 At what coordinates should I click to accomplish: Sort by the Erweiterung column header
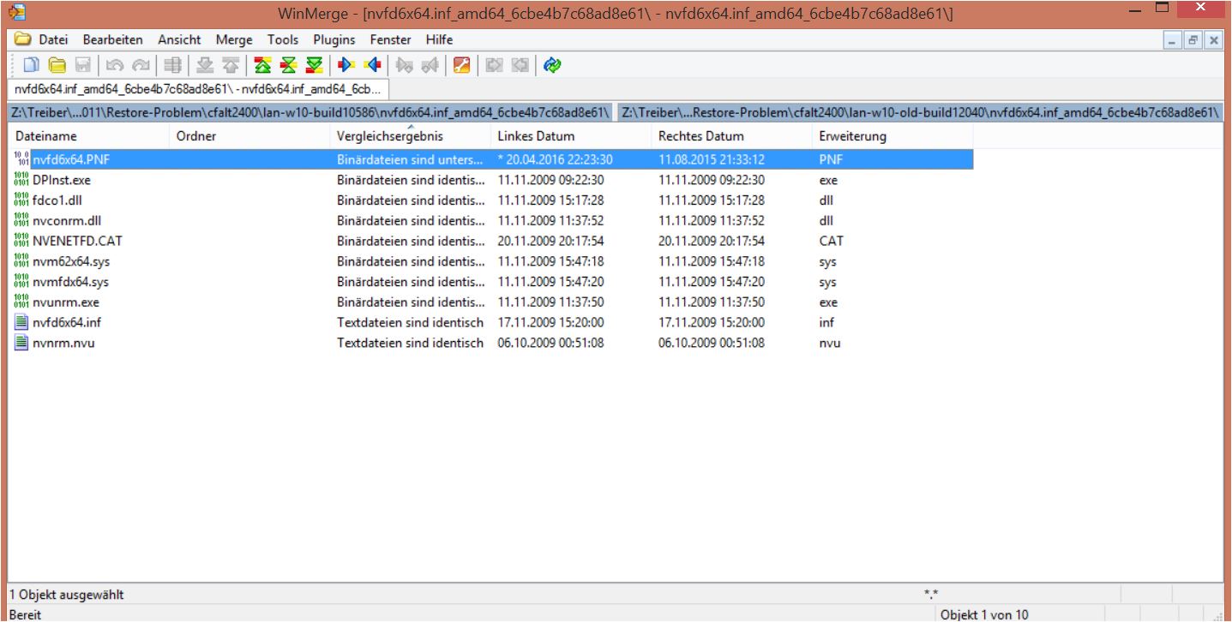coord(892,136)
